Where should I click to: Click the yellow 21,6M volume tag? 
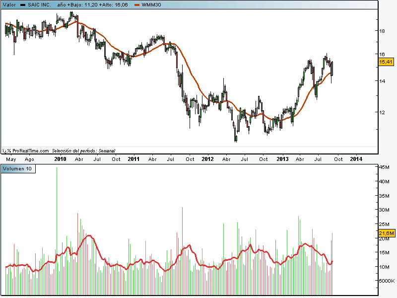point(386,233)
